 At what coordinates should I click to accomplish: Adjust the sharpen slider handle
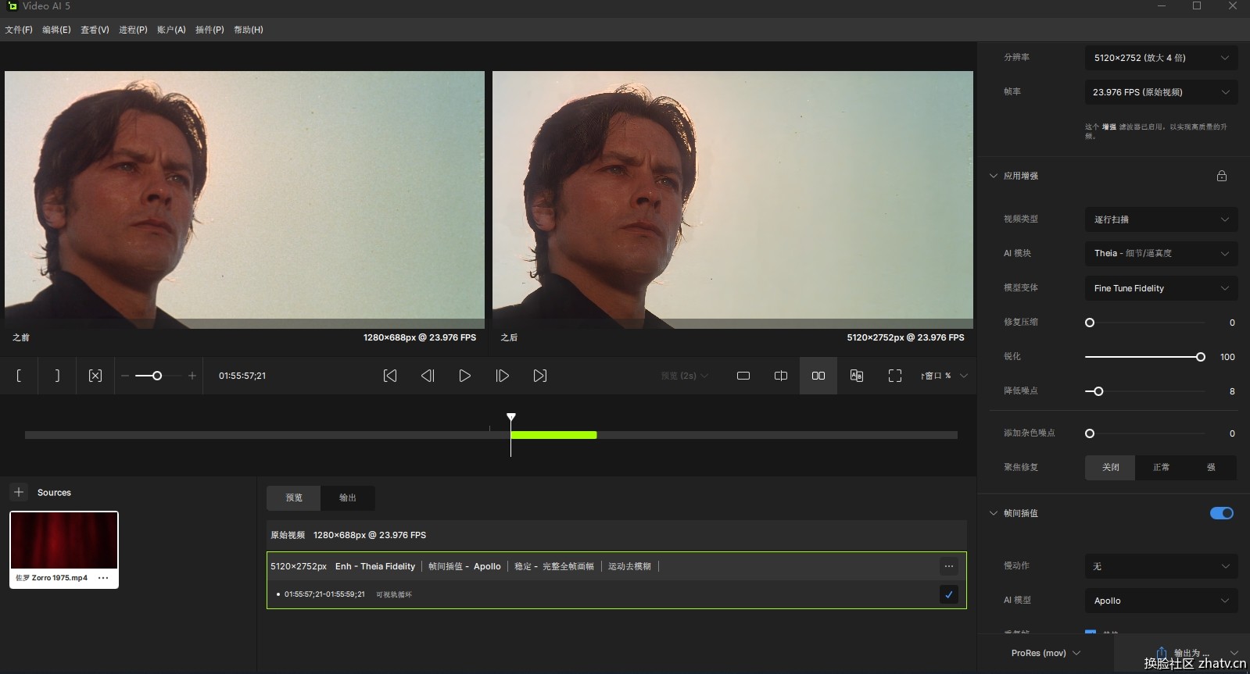(x=1201, y=357)
